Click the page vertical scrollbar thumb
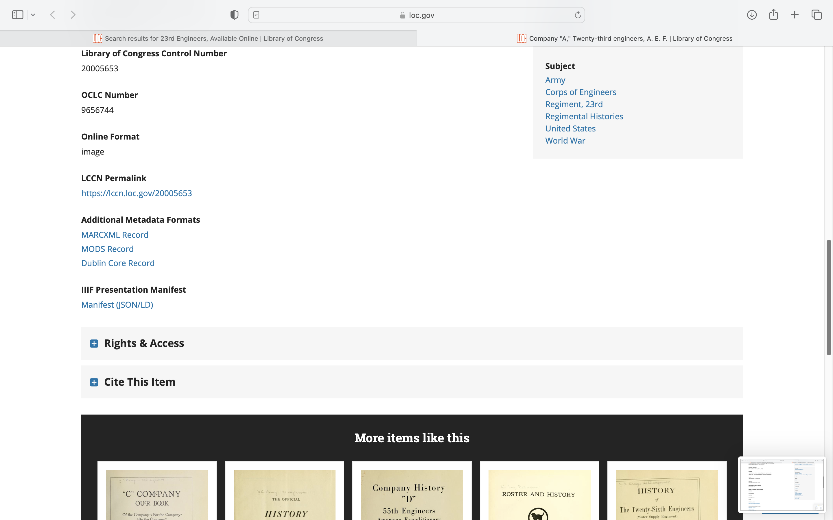Screen dimensions: 833x520 (829, 298)
